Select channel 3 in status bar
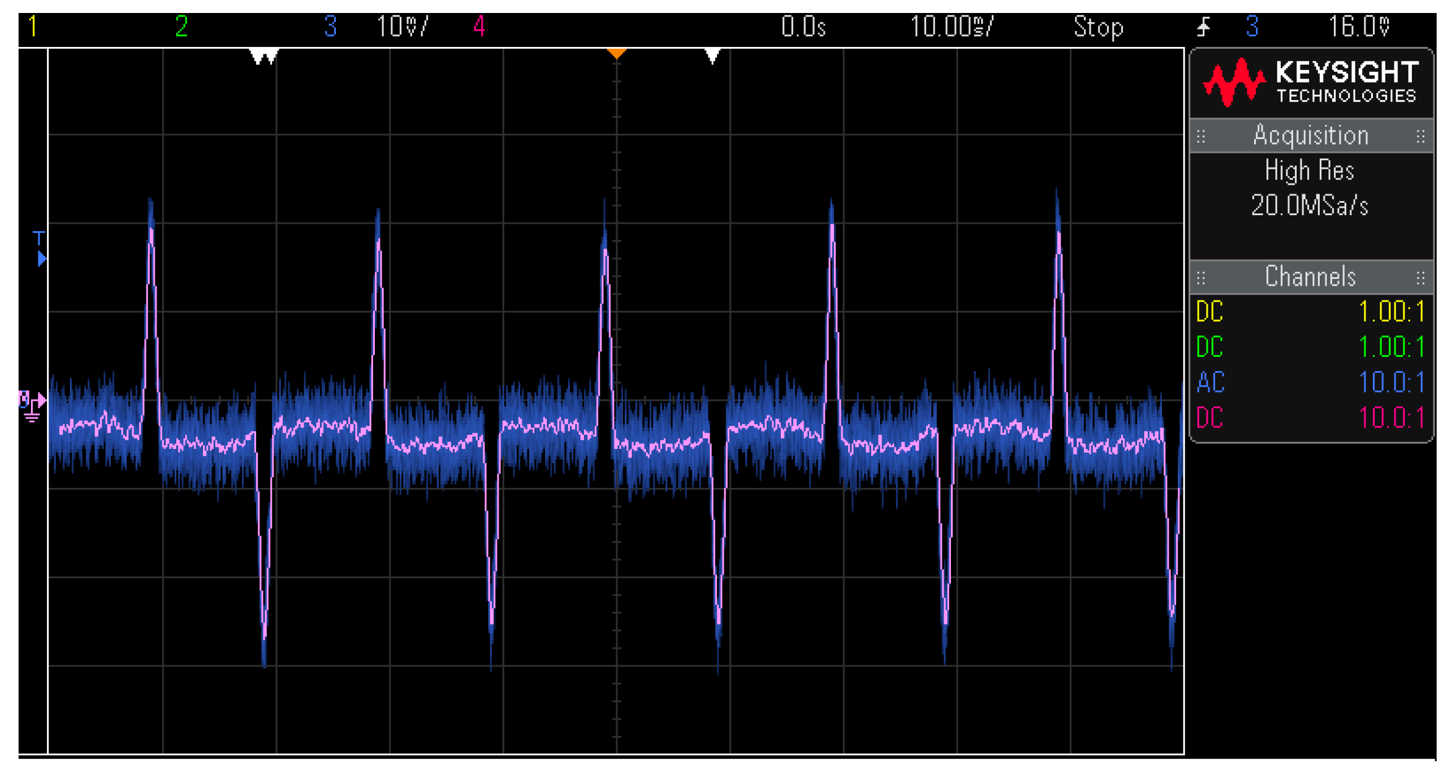 (x=330, y=27)
